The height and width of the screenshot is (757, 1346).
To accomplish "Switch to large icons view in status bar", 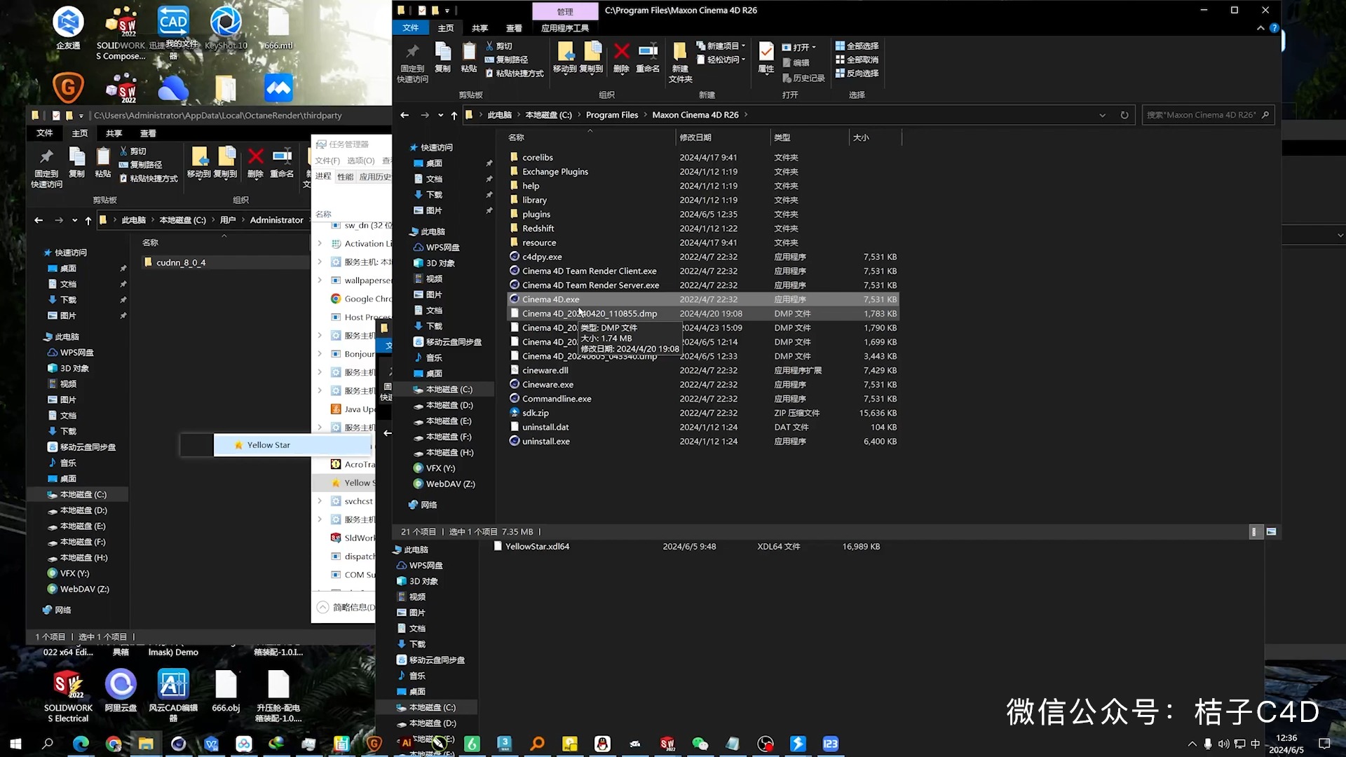I will pyautogui.click(x=1271, y=532).
